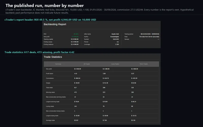Click the Author value 'kestutisdigital'
The image size is (203, 127).
pos(114,37)
